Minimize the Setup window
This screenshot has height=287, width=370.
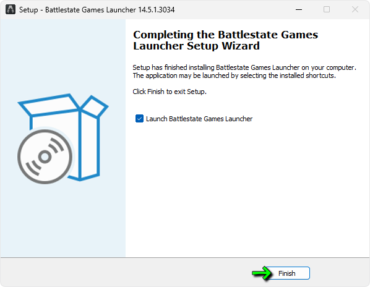(x=299, y=10)
